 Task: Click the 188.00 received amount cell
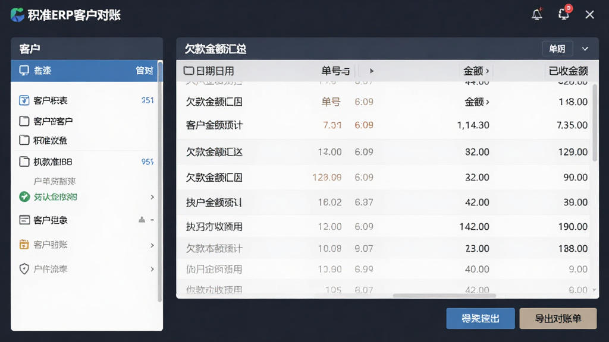tap(573, 249)
